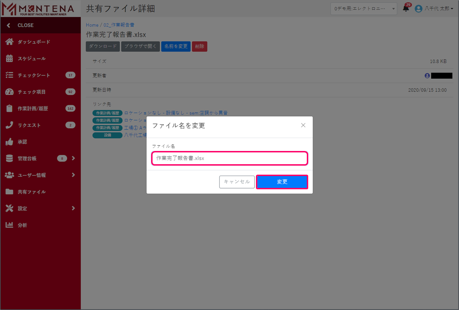Open the 八千代 太郎 user menu
Viewport: 459px width, 310px height.
(434, 9)
